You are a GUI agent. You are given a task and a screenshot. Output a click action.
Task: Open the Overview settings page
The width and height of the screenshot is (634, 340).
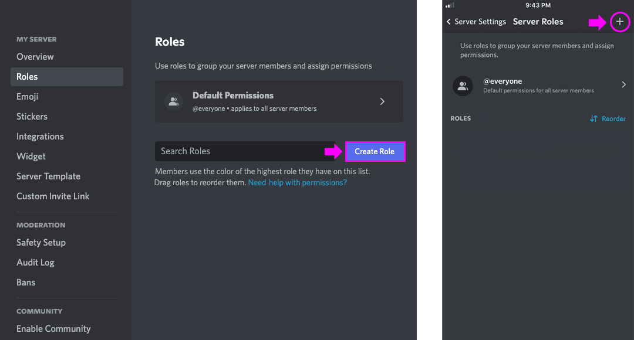pyautogui.click(x=35, y=57)
